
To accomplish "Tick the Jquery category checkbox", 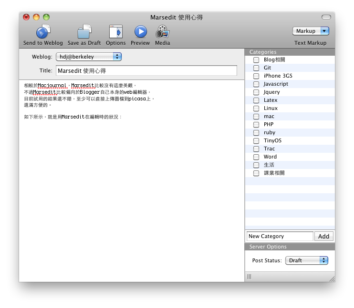I will coord(256,92).
